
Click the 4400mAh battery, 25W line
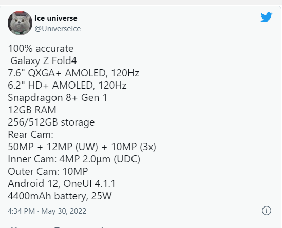[60, 196]
